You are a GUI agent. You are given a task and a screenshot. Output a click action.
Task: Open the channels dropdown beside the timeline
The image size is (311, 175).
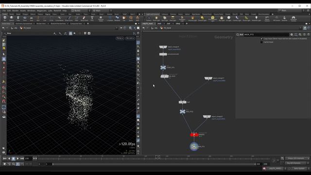(x=297, y=158)
